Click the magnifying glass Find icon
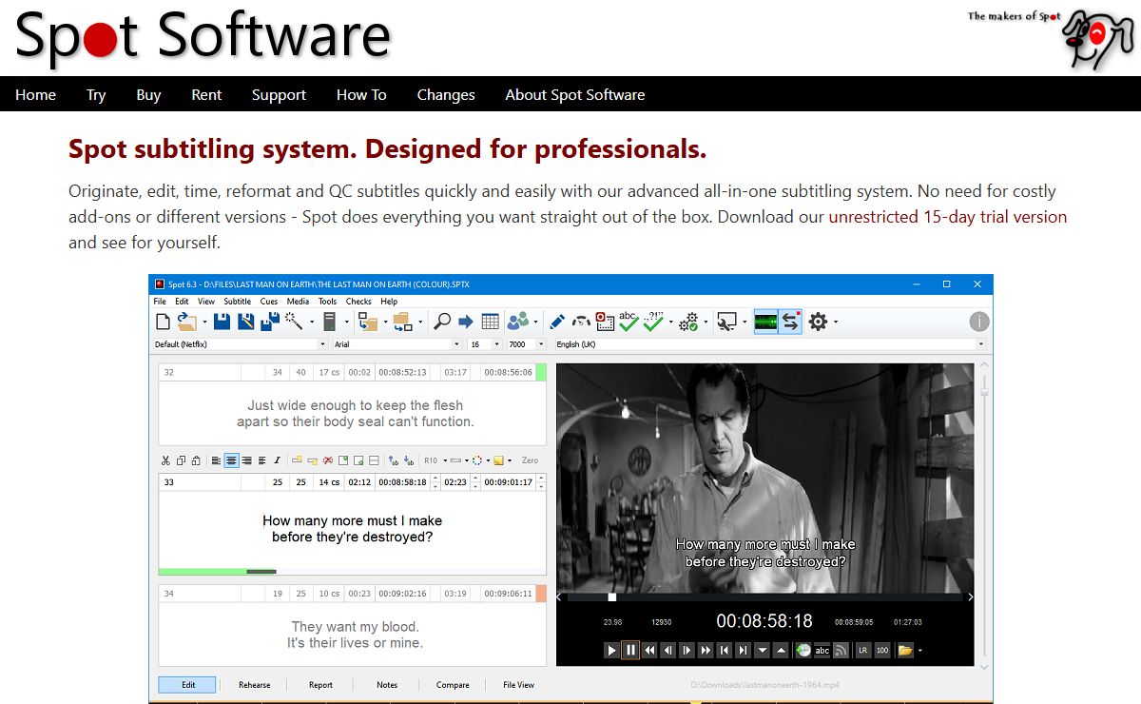The width and height of the screenshot is (1141, 704). coord(442,322)
